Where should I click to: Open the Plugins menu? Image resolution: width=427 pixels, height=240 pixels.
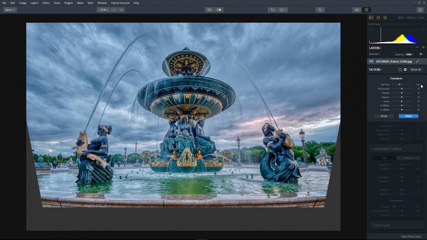coord(68,3)
